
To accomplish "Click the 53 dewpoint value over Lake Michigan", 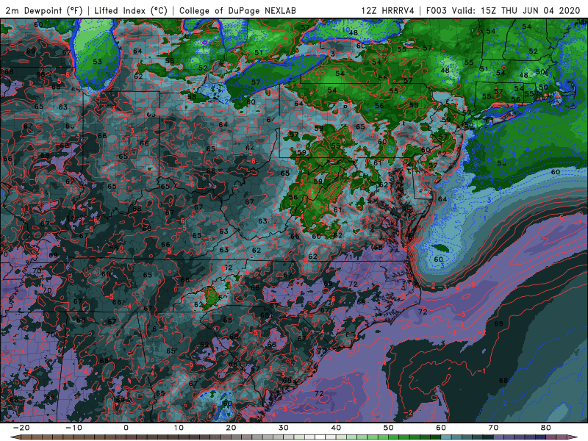I will point(98,62).
